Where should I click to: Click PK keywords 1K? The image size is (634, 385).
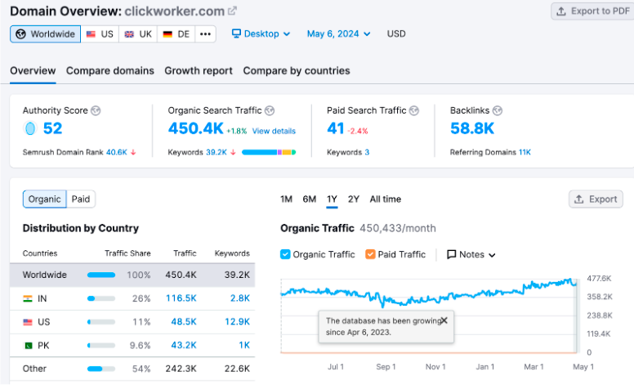(244, 346)
